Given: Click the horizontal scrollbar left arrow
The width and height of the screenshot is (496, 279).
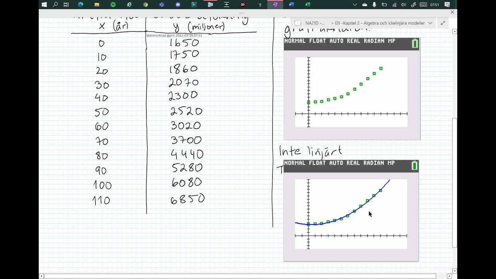Looking at the screenshot, I should 41,276.
